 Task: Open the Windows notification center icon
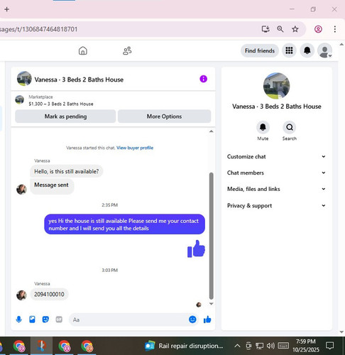pyautogui.click(x=329, y=346)
